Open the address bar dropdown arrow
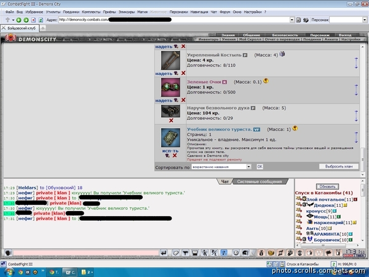The width and height of the screenshot is (369, 277). (x=292, y=20)
